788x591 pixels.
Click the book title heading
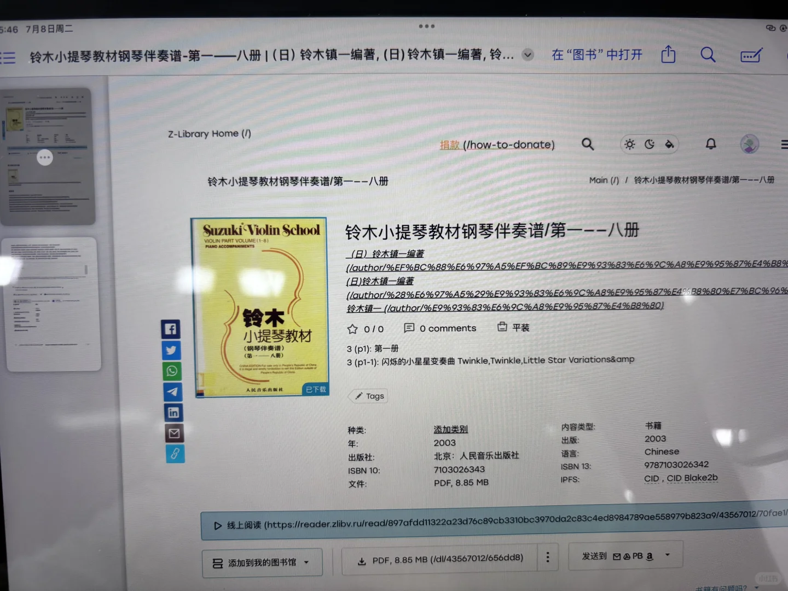(x=492, y=231)
